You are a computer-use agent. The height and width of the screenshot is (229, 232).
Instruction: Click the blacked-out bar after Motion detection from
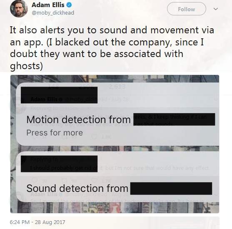[174, 119]
